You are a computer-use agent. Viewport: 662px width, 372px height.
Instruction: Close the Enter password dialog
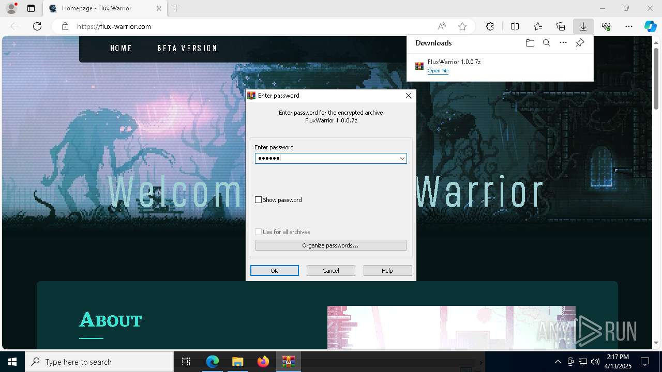(x=409, y=96)
